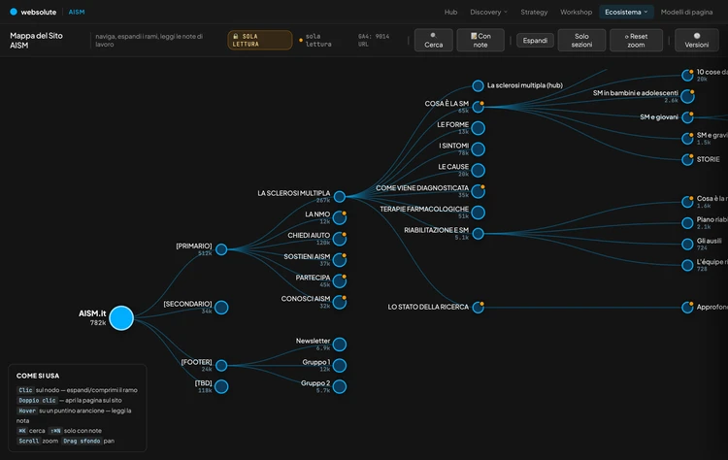This screenshot has height=460, width=728.
Task: Click the 'Doppio clic' shortcut hint
Action: click(x=37, y=401)
